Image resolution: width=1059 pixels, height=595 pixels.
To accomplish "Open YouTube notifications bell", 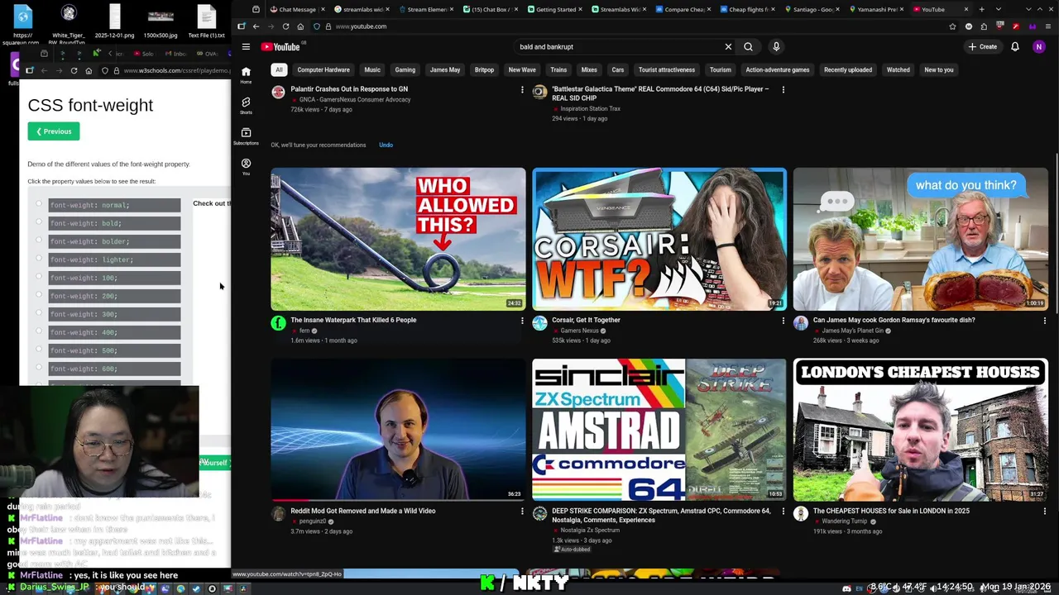I will pyautogui.click(x=1015, y=46).
